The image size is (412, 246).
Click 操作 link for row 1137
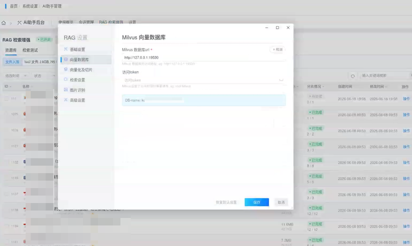(406, 195)
